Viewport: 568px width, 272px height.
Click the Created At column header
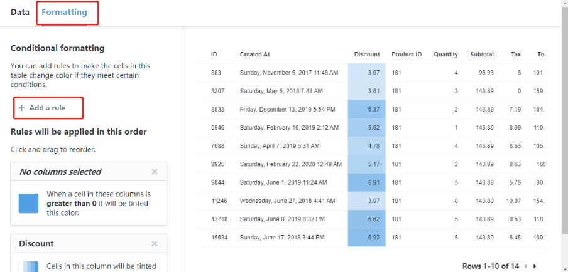(254, 55)
